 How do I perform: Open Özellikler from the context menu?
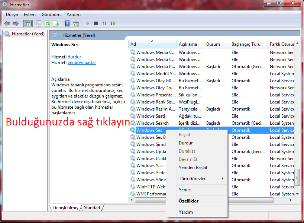(197, 201)
